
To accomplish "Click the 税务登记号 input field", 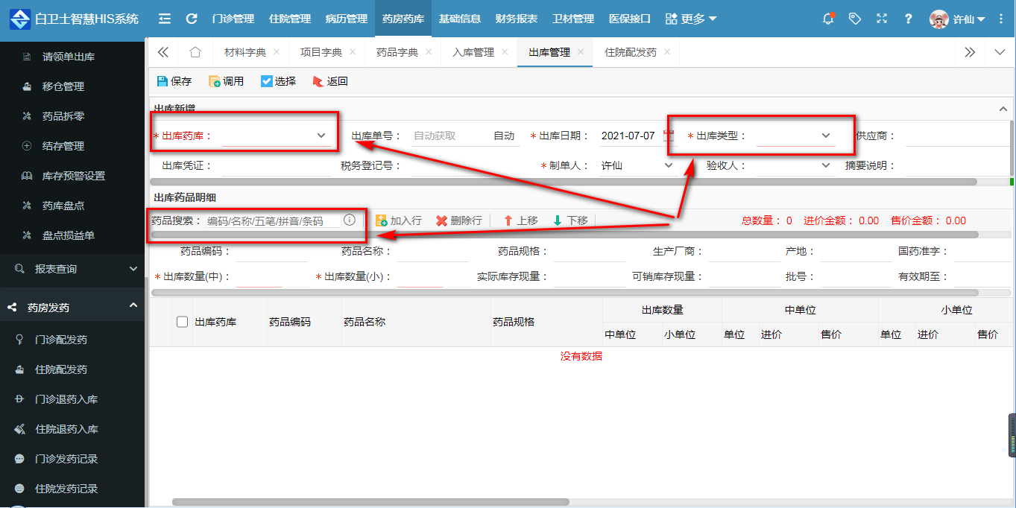I will pyautogui.click(x=465, y=165).
